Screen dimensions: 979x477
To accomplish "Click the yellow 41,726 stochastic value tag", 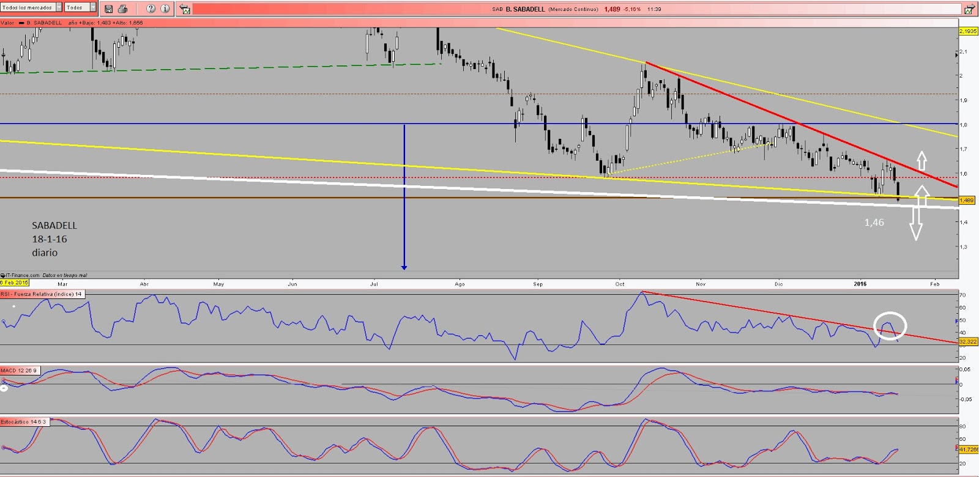I will click(x=969, y=449).
